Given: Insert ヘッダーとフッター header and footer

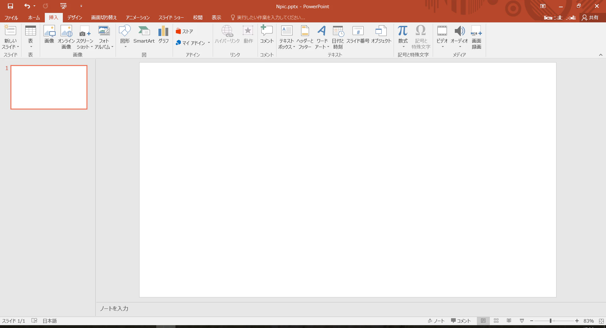Looking at the screenshot, I should click(305, 37).
